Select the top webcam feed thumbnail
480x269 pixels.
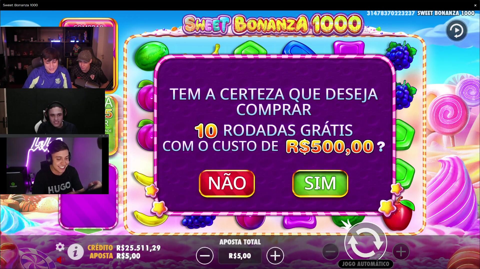[57, 57]
